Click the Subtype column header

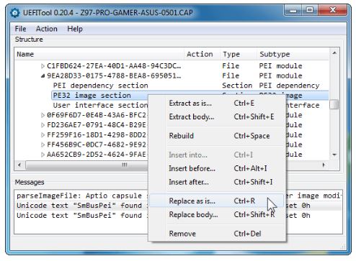(293, 54)
